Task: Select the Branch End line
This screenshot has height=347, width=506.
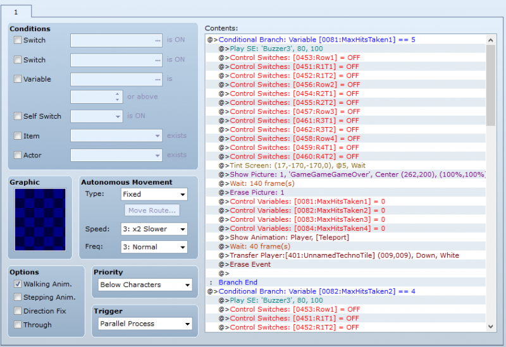Action: click(x=346, y=282)
